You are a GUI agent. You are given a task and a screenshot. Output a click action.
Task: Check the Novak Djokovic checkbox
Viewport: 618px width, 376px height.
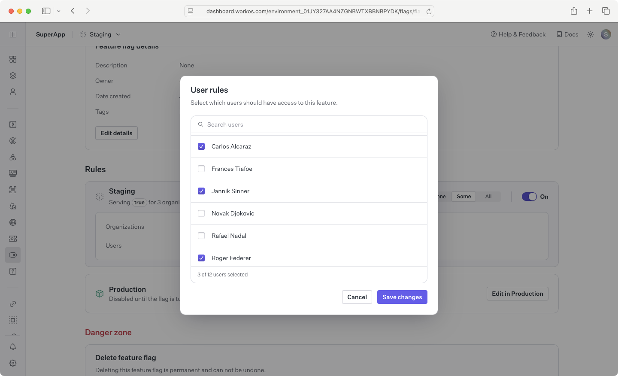[201, 213]
